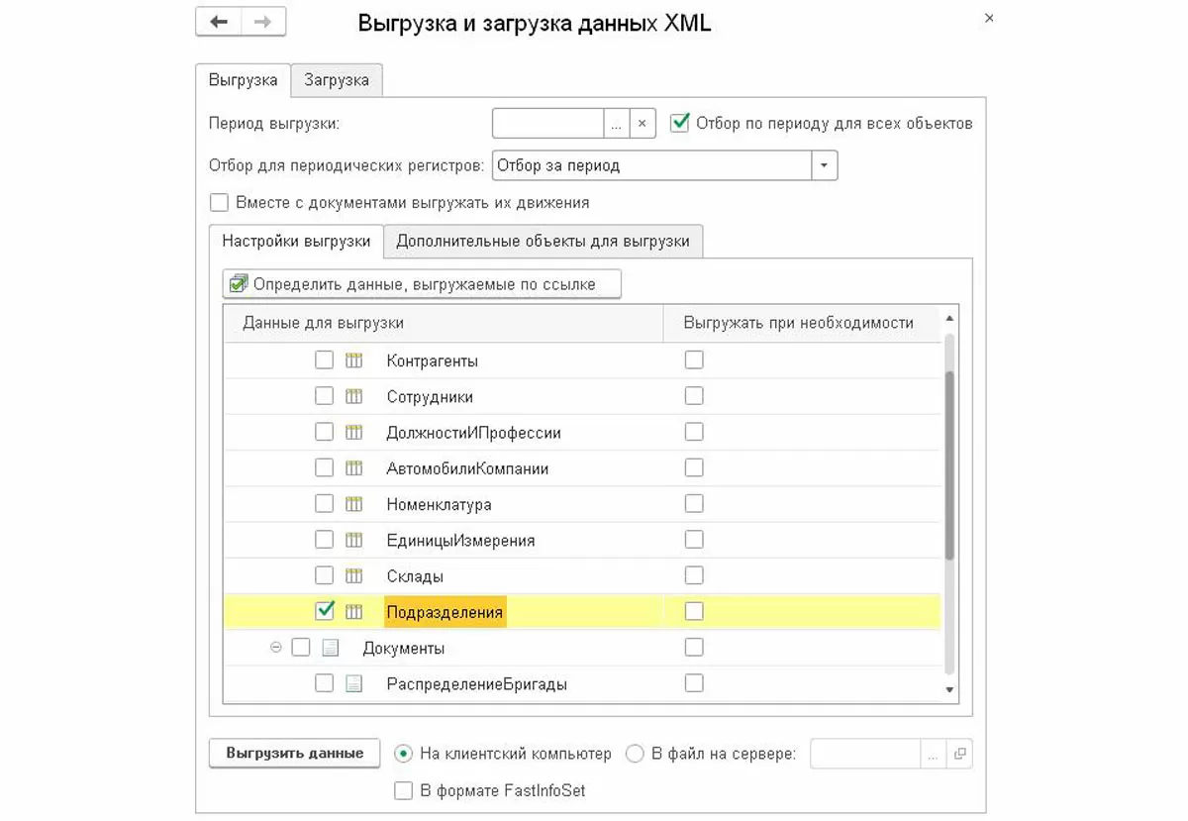This screenshot has width=1188, height=821.
Task: Click the table icon beside Контрагенты
Action: coord(353,360)
